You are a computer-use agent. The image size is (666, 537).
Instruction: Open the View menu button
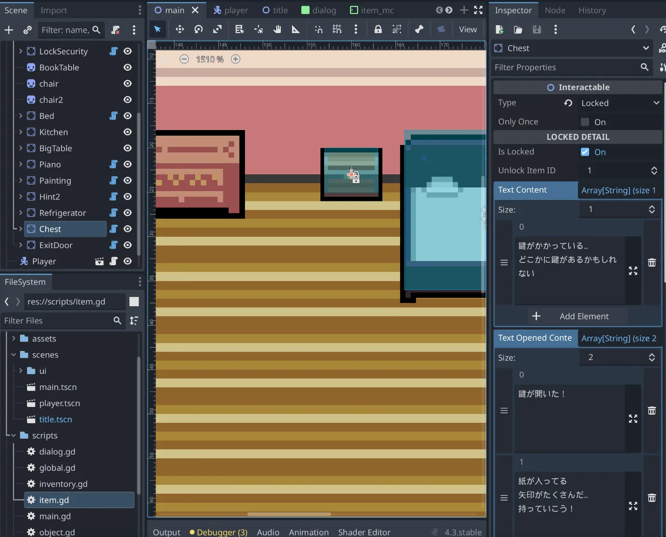(x=468, y=29)
